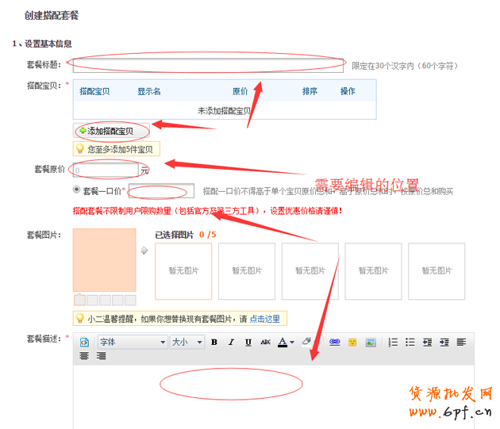Image resolution: width=500 pixels, height=429 pixels.
Task: Click the 套餐一口价 price input field
Action: coord(161,191)
